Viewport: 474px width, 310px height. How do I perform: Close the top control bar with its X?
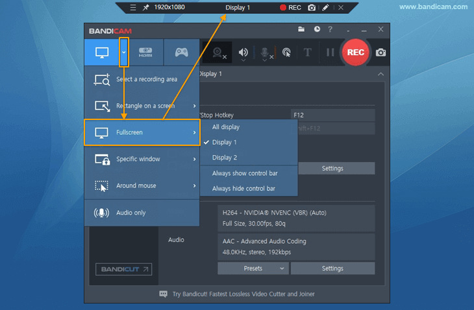[341, 8]
